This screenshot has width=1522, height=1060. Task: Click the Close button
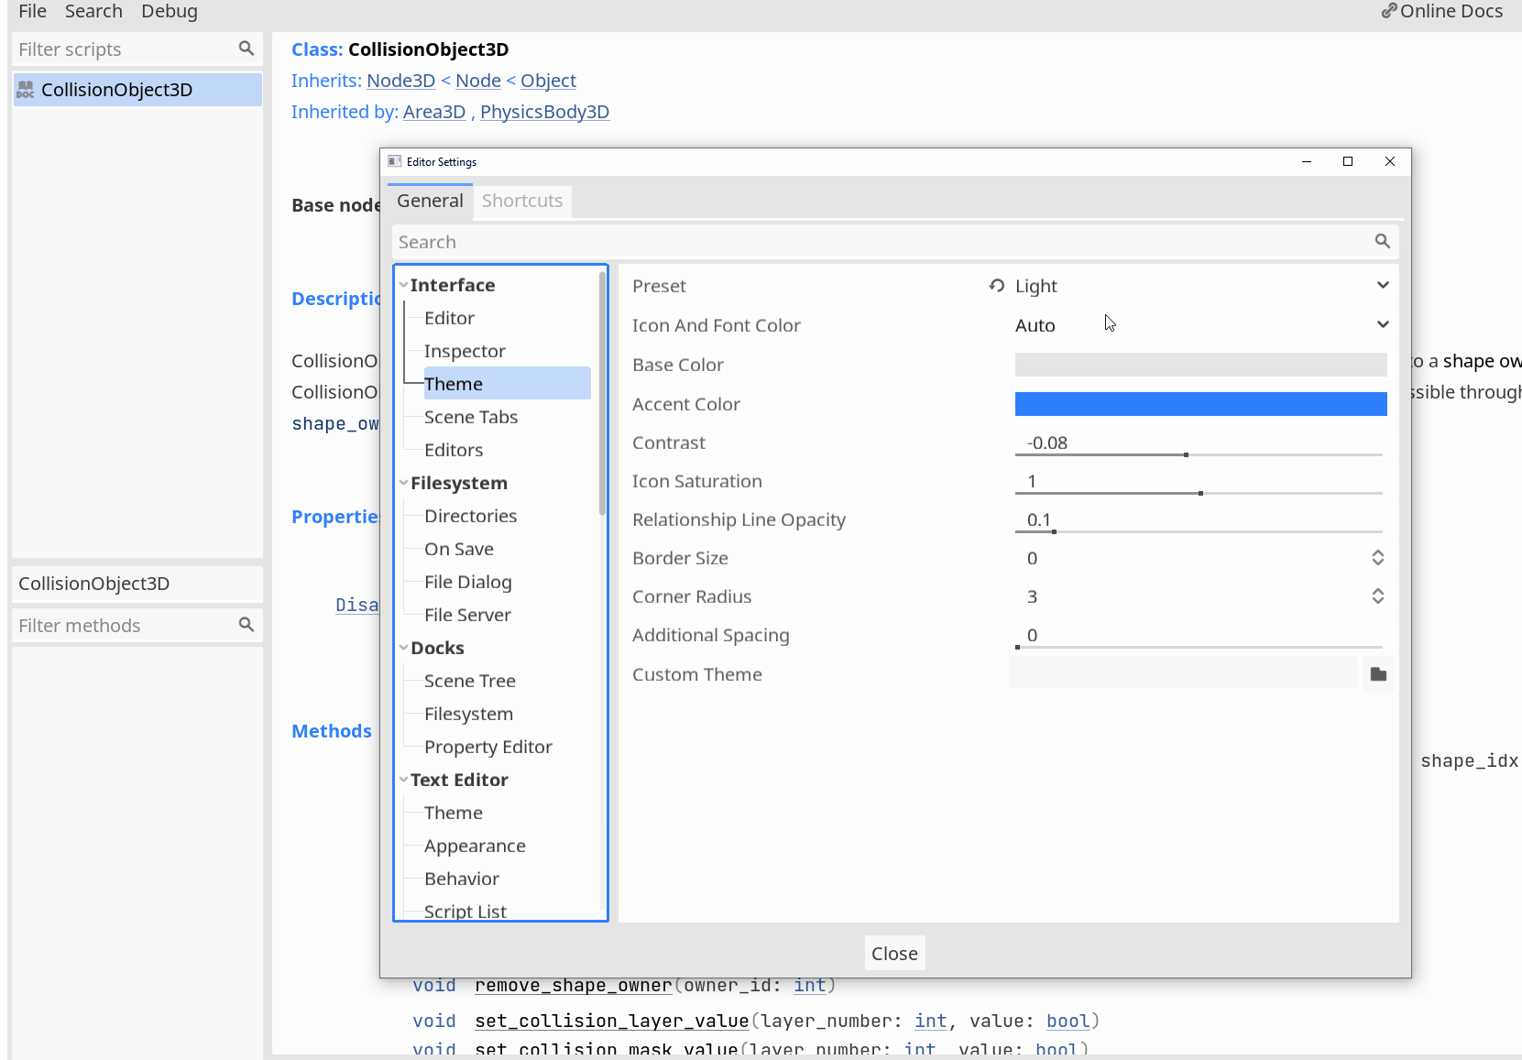(x=894, y=953)
